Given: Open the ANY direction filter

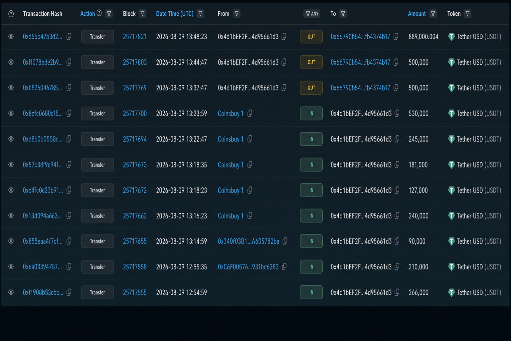Looking at the screenshot, I should (312, 14).
